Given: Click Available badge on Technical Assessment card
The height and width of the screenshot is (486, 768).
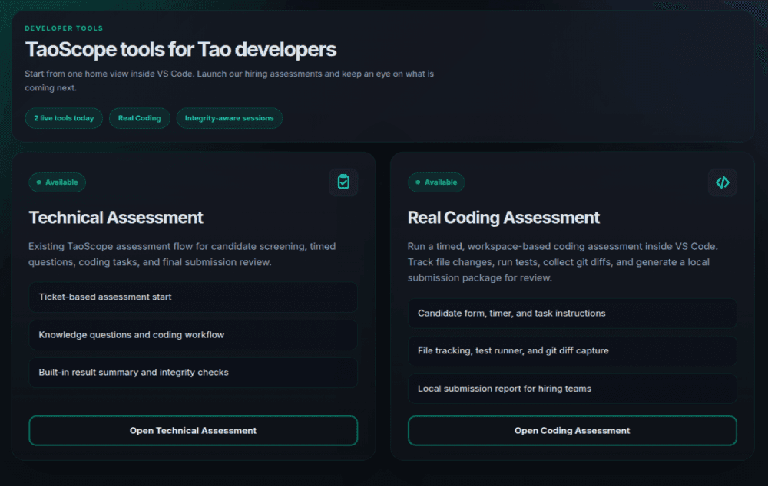Looking at the screenshot, I should (58, 182).
